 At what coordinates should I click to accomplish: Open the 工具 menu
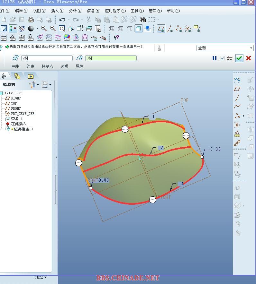pyautogui.click(x=137, y=11)
